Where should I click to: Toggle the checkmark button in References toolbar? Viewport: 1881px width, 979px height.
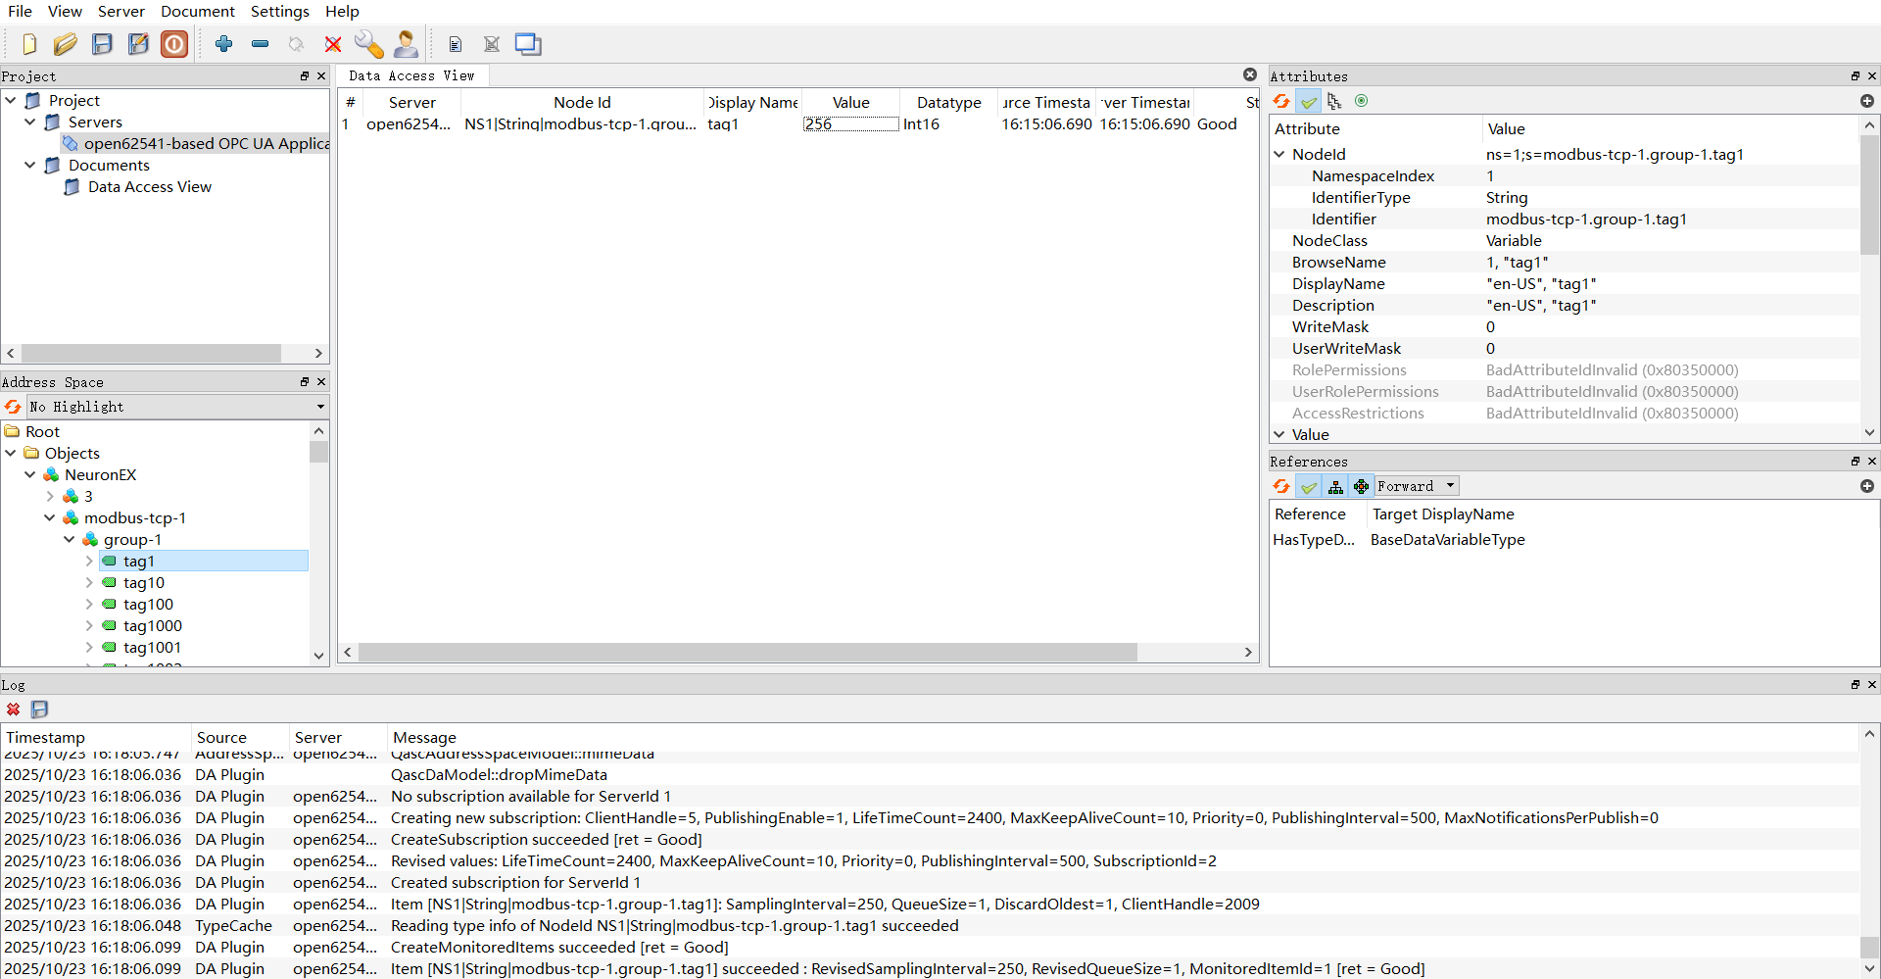click(x=1309, y=486)
